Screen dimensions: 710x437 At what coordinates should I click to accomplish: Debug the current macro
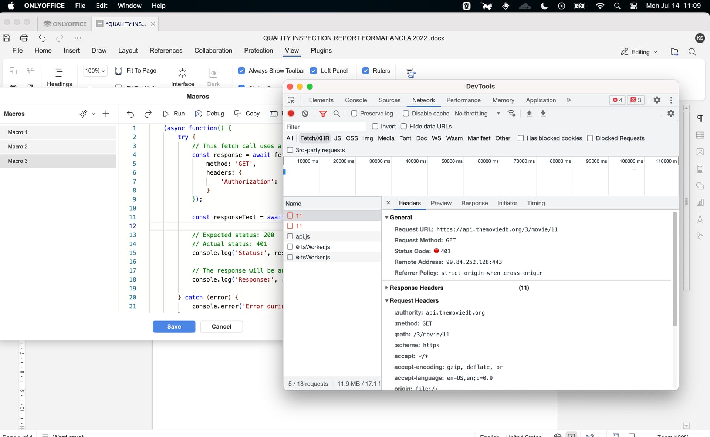coord(209,114)
